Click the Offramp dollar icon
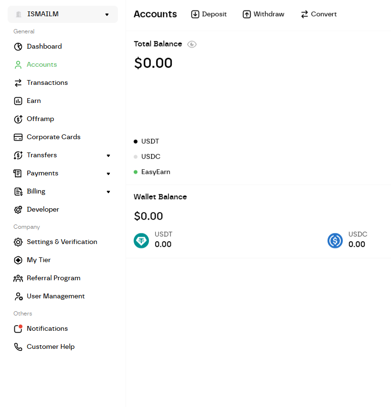The width and height of the screenshot is (391, 407). point(18,119)
